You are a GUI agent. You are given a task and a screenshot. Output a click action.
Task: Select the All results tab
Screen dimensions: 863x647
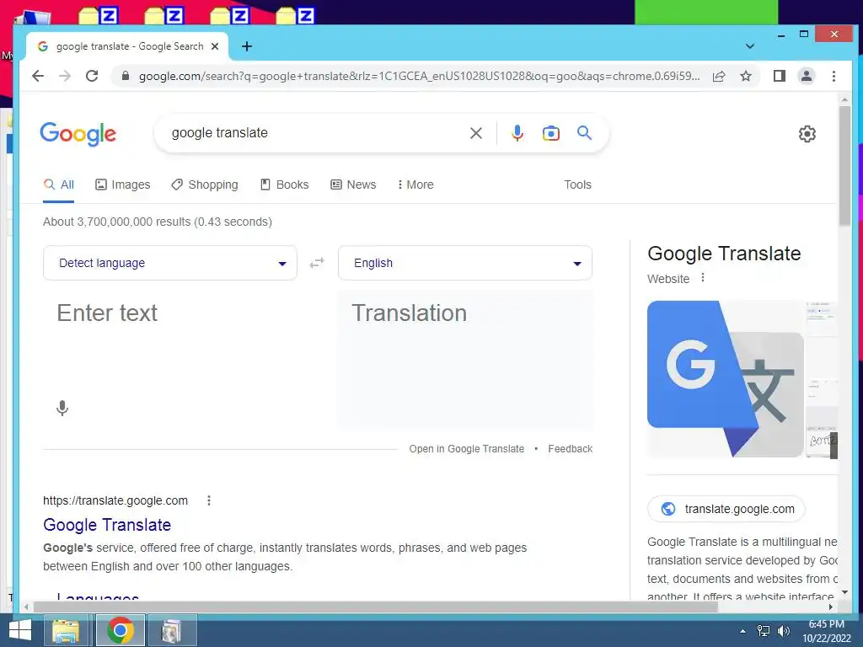[x=59, y=184]
